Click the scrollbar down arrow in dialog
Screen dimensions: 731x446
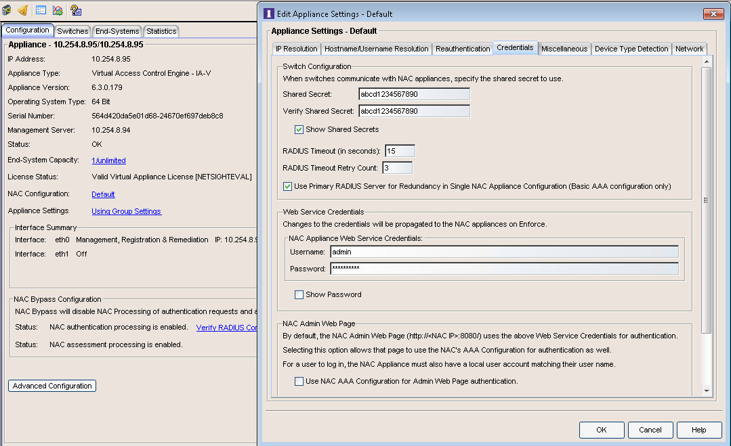point(707,391)
